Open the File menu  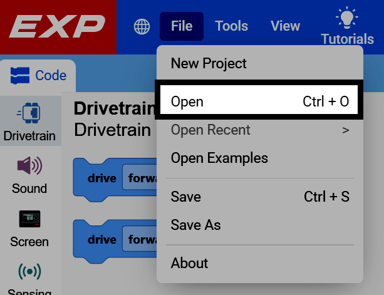[x=182, y=26]
